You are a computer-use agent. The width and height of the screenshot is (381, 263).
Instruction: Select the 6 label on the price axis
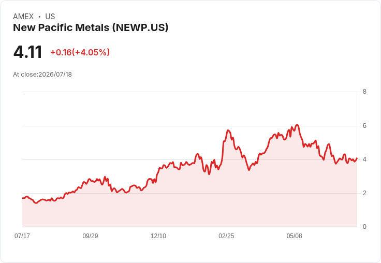pyautogui.click(x=364, y=126)
